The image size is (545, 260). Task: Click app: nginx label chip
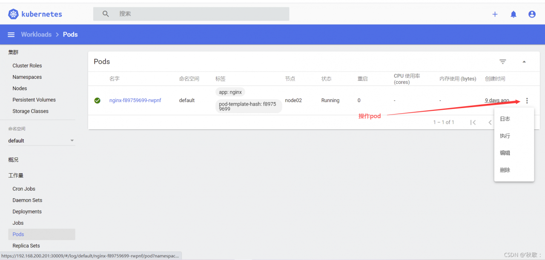[230, 92]
